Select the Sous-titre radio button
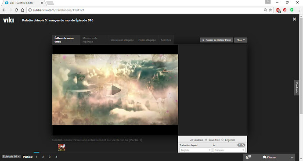 (x=206, y=140)
